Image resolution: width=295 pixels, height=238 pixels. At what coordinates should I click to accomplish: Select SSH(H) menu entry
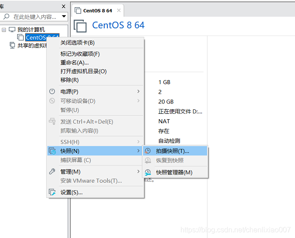tap(95, 142)
